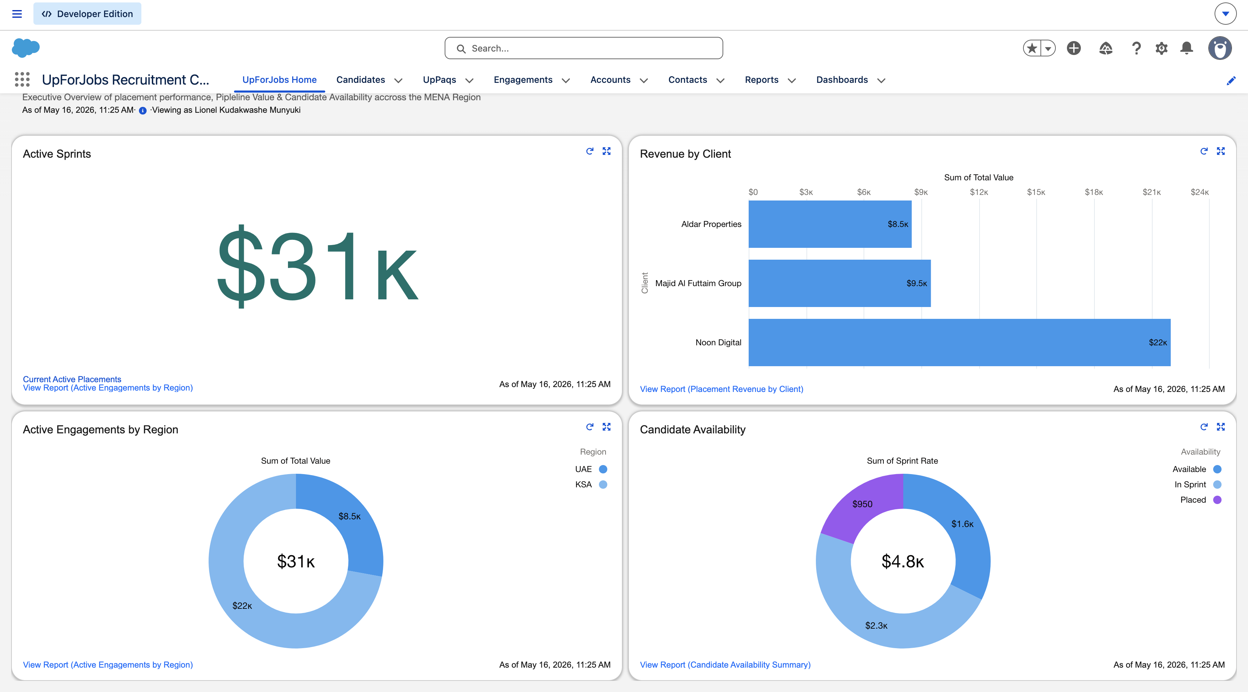1248x692 pixels.
Task: Click the edit pencil on the navigation bar
Action: 1231,80
